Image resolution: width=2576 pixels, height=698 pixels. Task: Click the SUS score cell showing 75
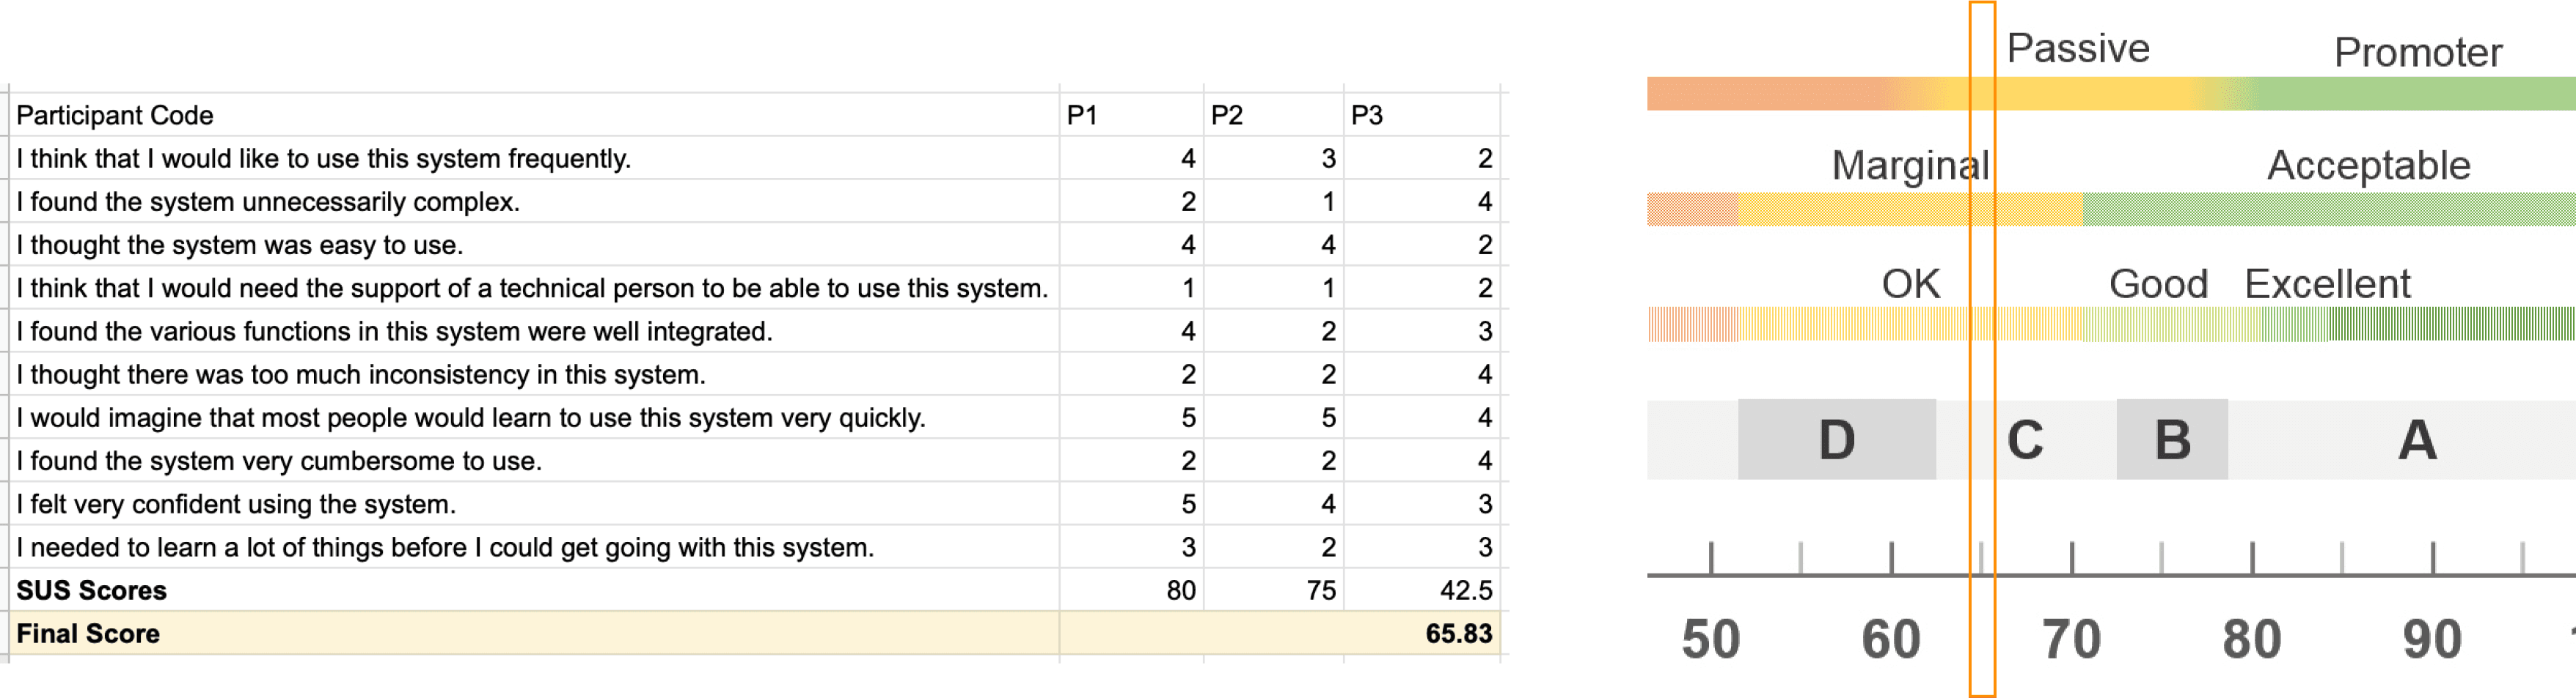(1320, 590)
